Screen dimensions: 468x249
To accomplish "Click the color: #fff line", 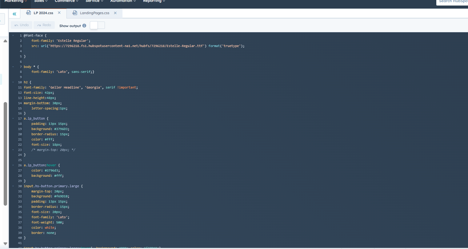I will pyautogui.click(x=43, y=140).
